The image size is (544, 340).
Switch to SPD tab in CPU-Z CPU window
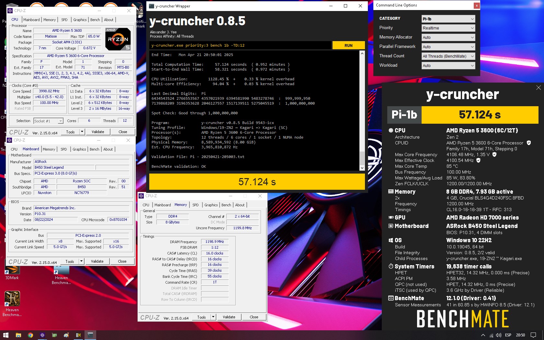pos(64,20)
